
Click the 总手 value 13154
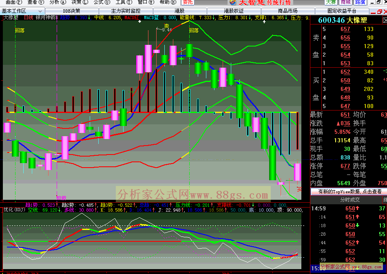coord(342,140)
